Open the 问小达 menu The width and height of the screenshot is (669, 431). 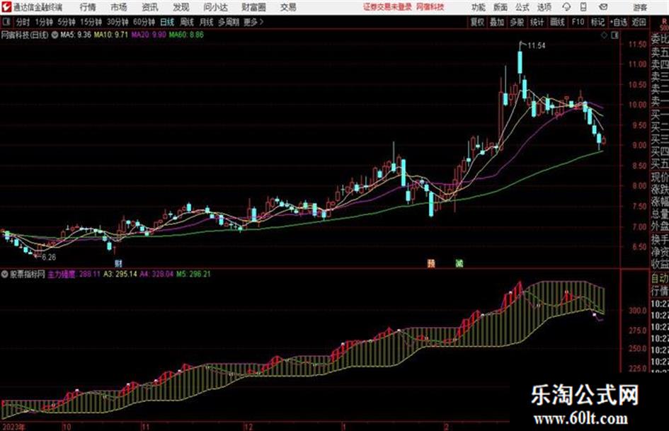215,7
